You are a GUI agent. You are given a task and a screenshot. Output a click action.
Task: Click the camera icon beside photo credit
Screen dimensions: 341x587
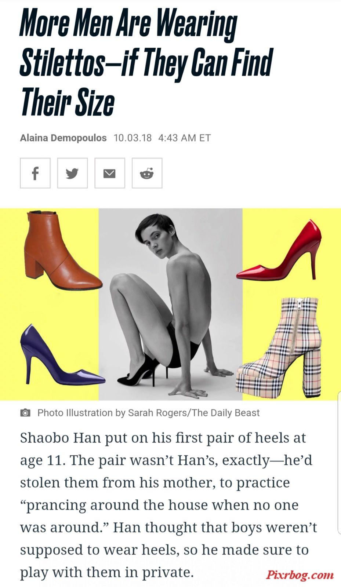25,413
